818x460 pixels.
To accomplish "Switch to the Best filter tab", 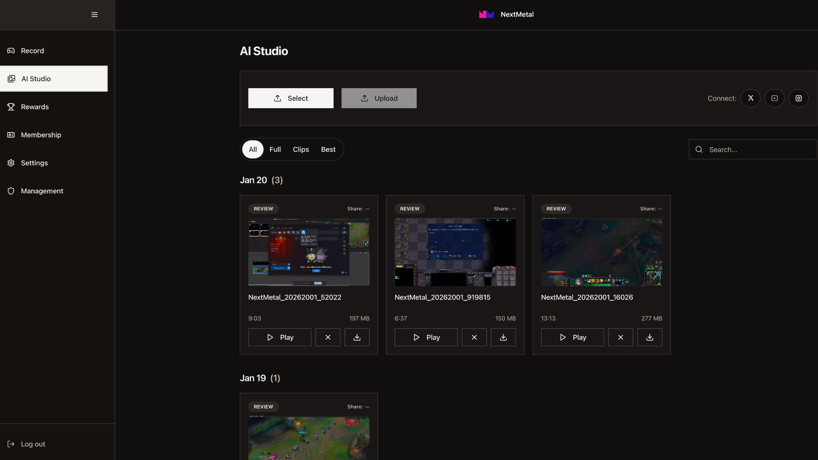I will tap(328, 149).
